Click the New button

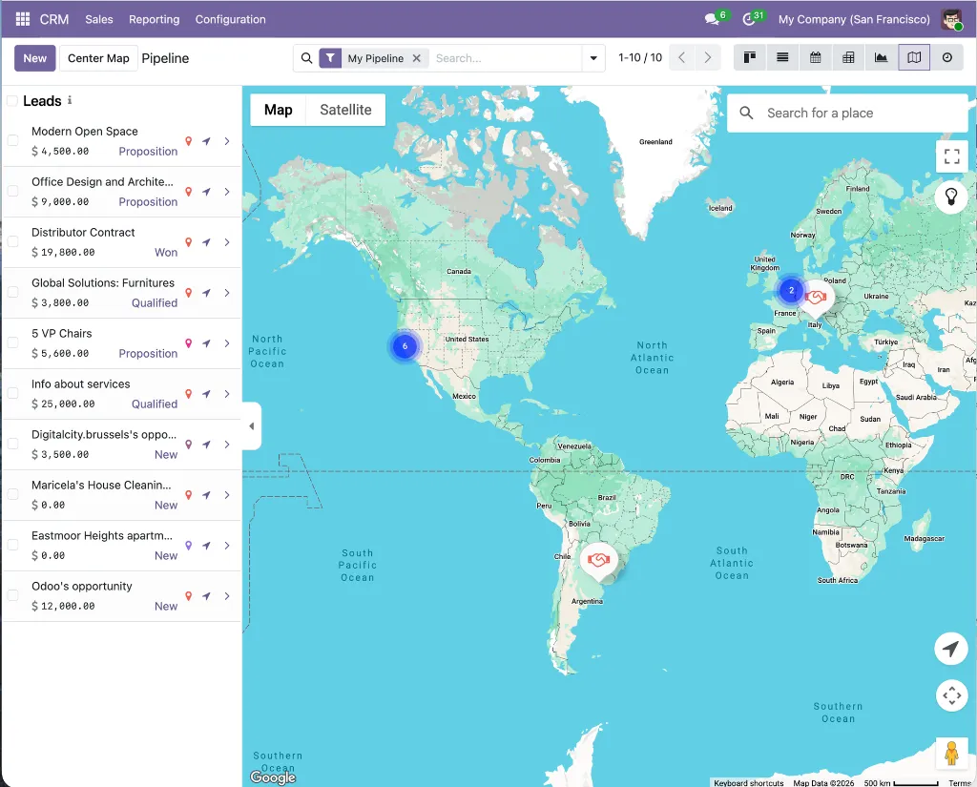(x=35, y=58)
